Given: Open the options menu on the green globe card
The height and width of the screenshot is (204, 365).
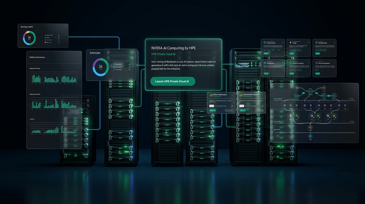Looking at the screenshot, I should pos(308,62).
